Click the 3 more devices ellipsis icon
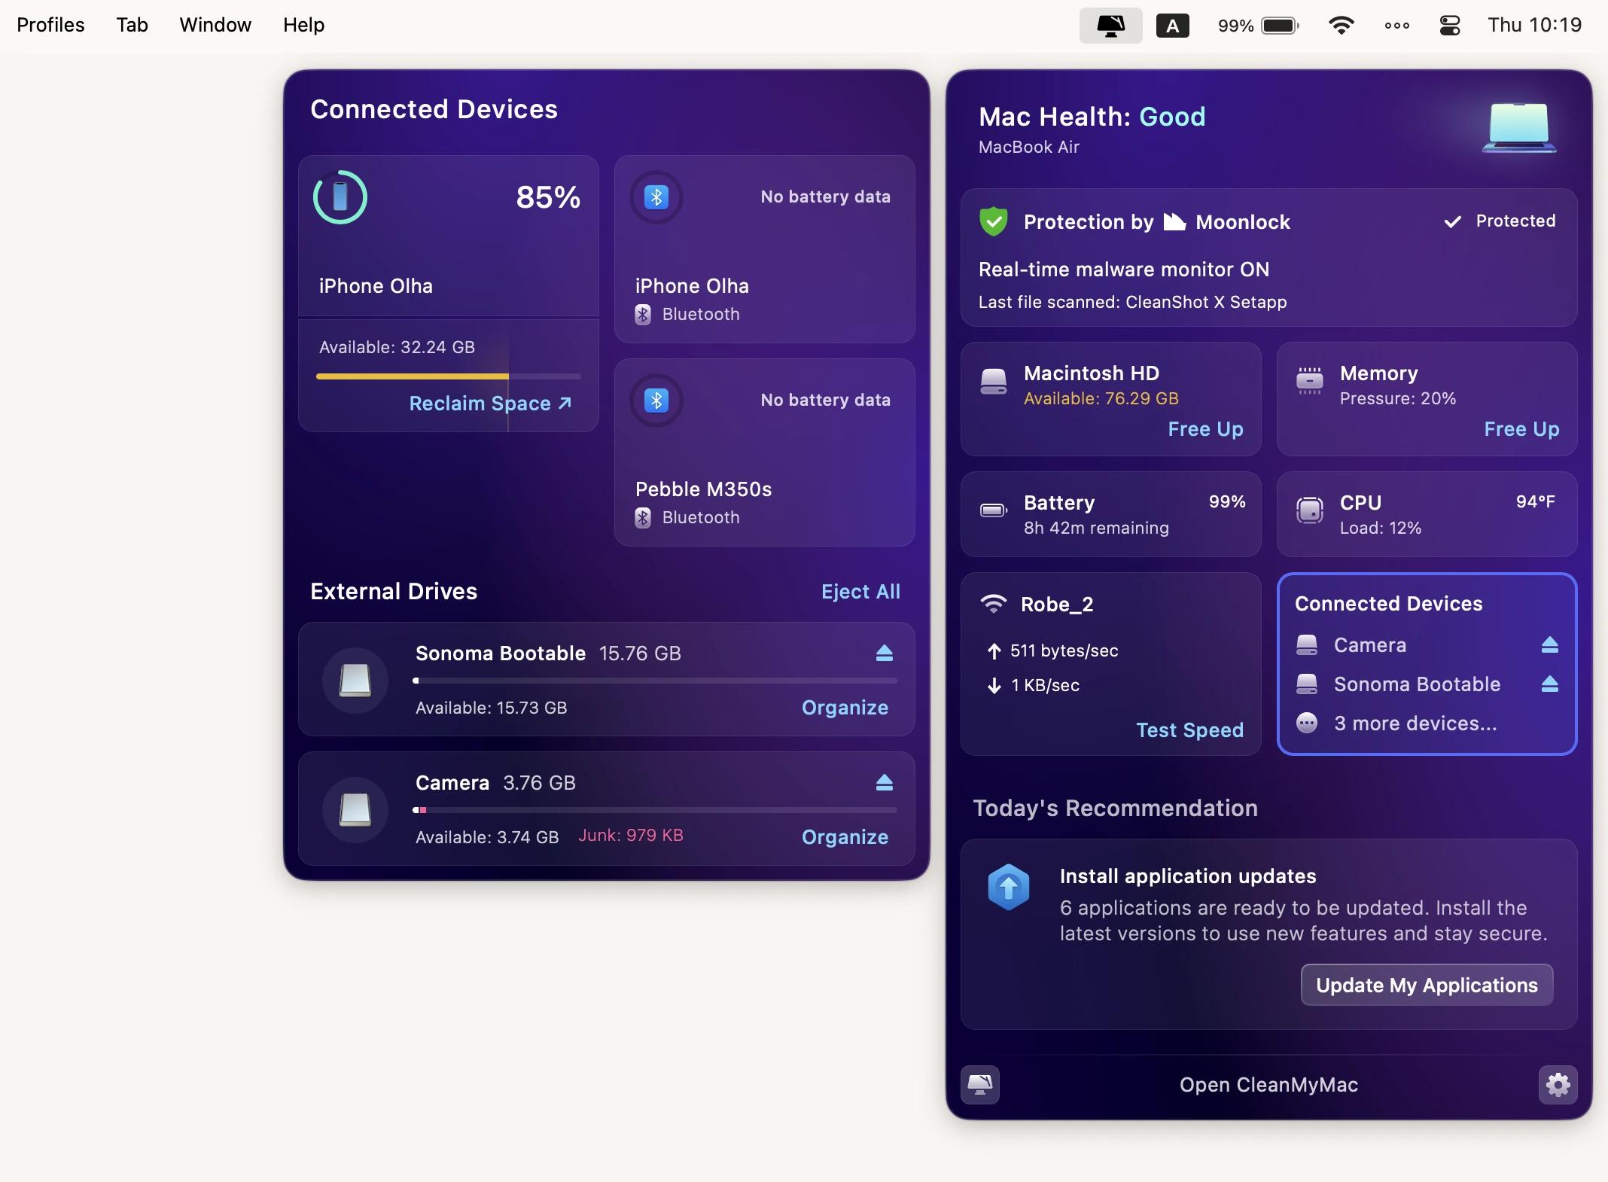This screenshot has height=1182, width=1608. point(1307,723)
